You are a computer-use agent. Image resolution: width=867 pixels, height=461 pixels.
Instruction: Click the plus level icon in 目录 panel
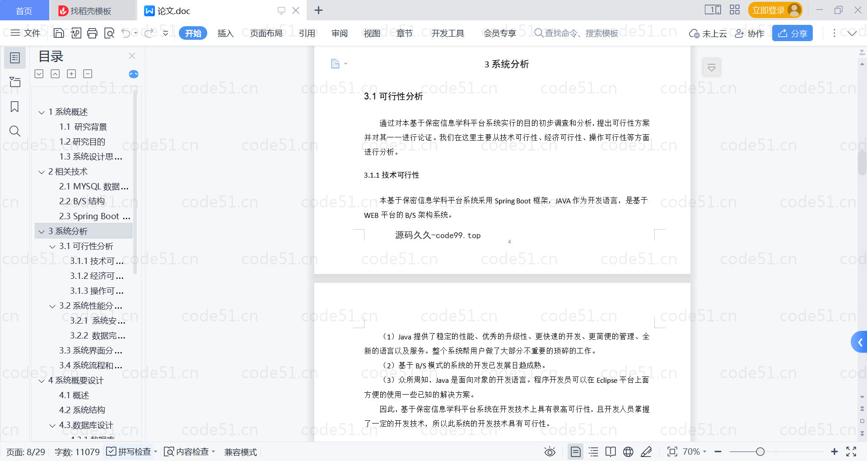[71, 74]
